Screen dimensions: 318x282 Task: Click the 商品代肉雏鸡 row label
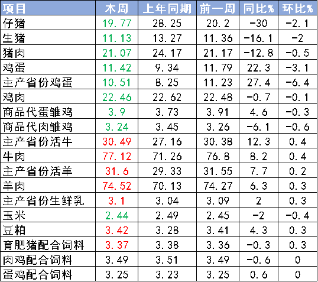(x=37, y=127)
